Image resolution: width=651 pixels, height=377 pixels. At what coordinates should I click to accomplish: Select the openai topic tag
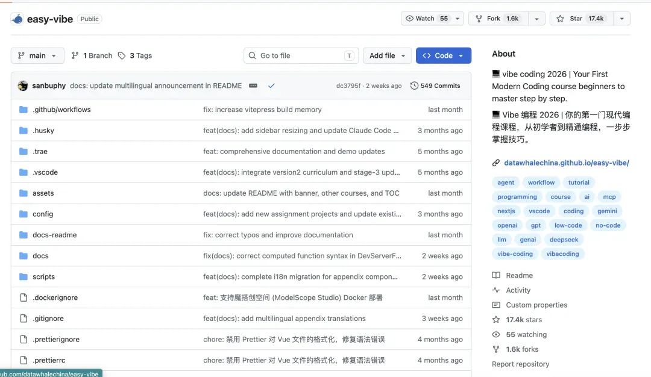(508, 226)
